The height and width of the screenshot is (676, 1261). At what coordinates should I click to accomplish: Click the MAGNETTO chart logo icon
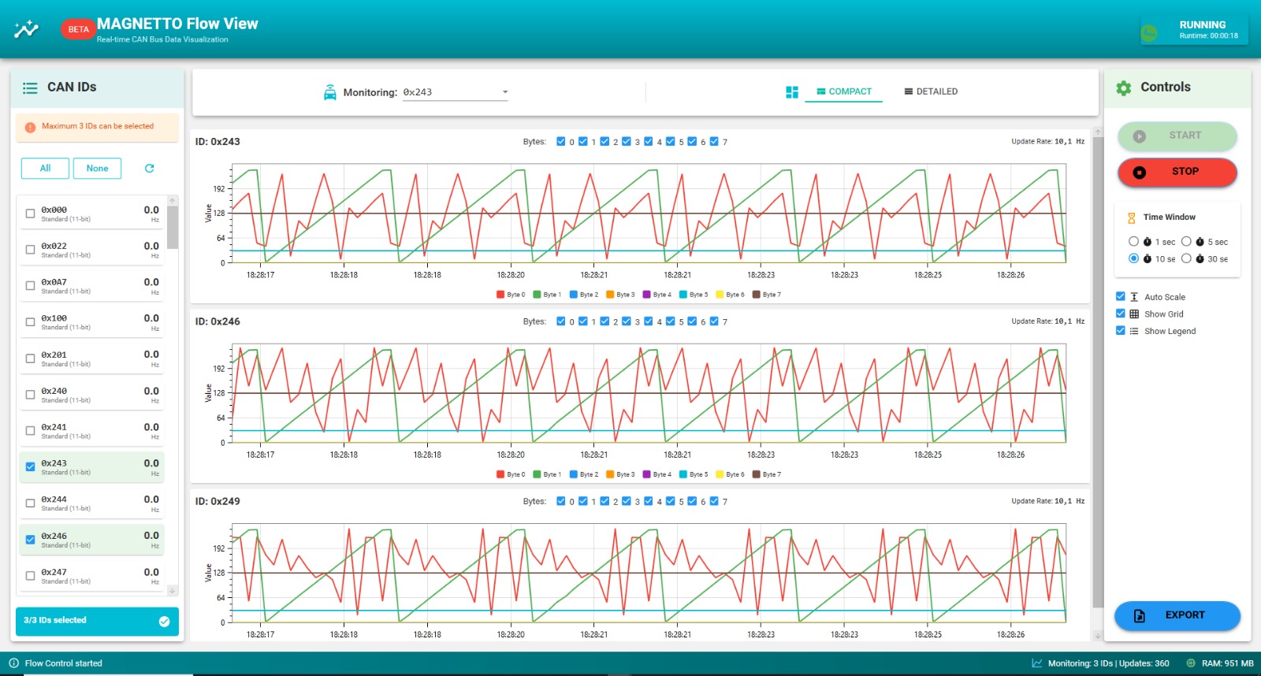pos(26,29)
